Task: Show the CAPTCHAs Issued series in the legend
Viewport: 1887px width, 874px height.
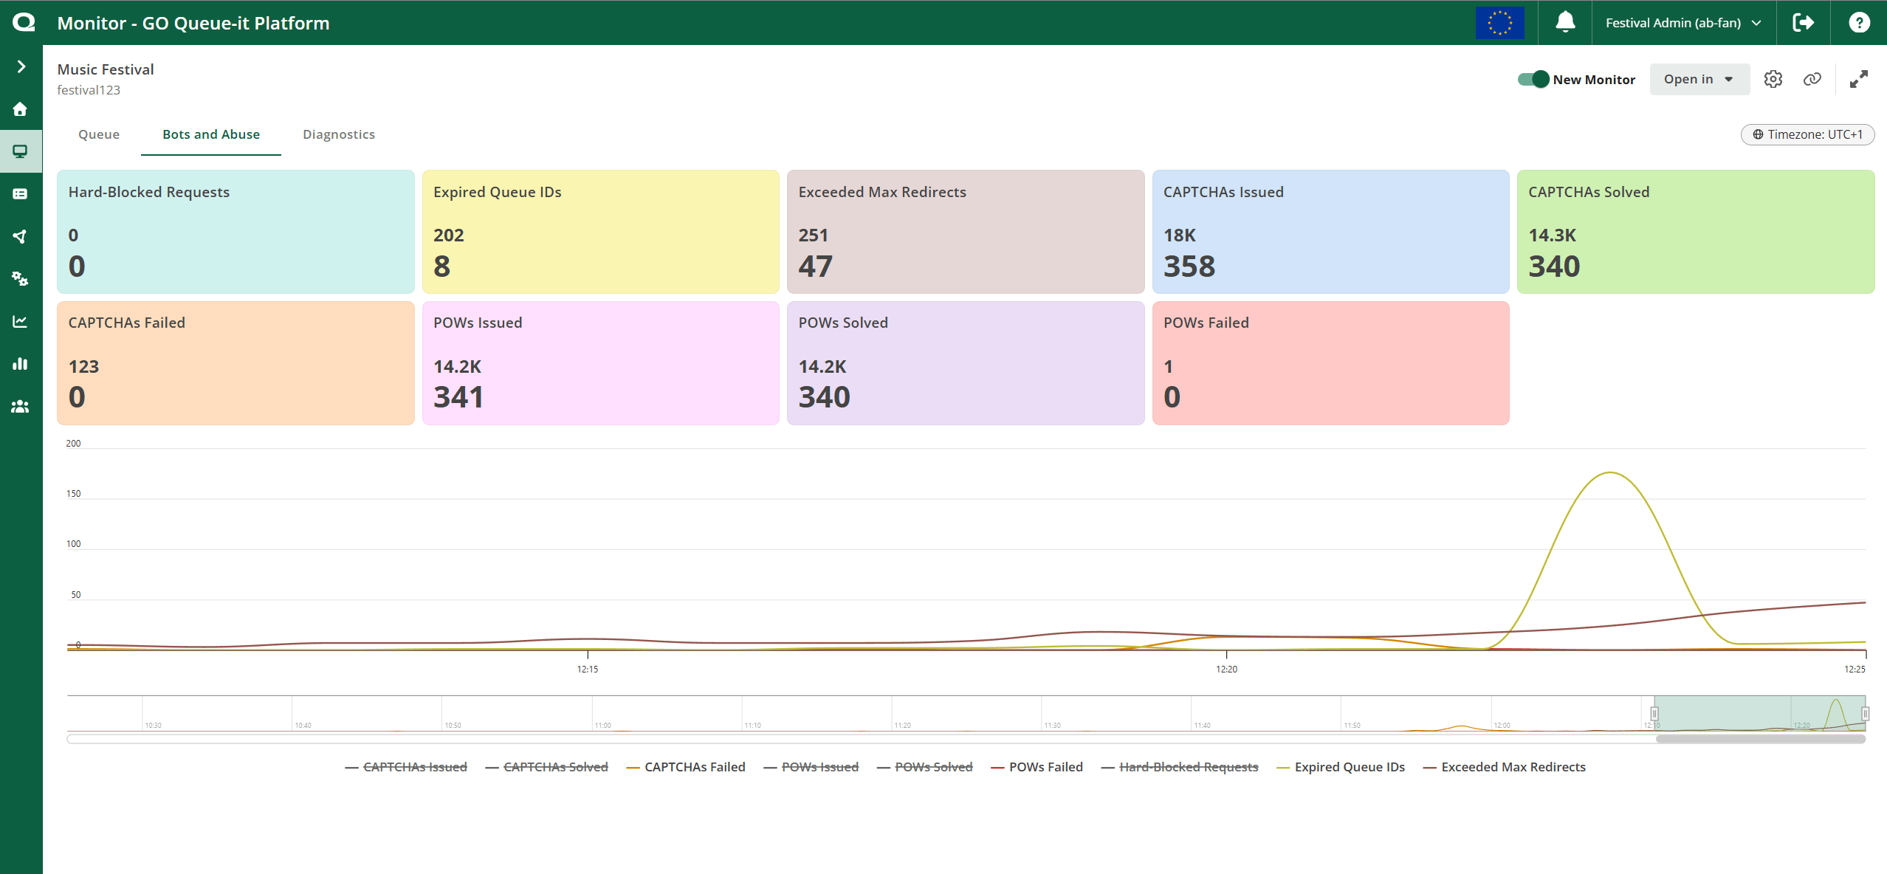Action: tap(414, 766)
